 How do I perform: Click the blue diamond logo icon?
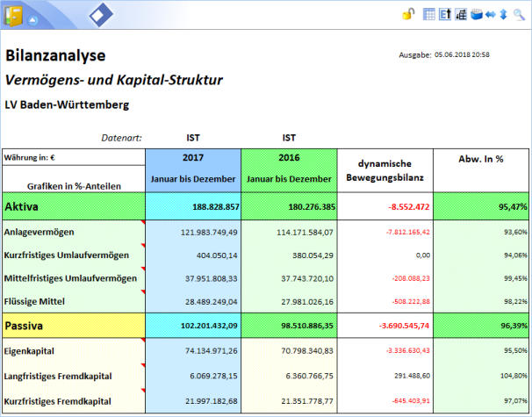(x=101, y=14)
